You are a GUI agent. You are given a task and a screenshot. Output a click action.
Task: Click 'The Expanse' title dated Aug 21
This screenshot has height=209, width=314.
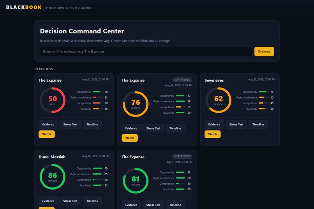pos(50,81)
